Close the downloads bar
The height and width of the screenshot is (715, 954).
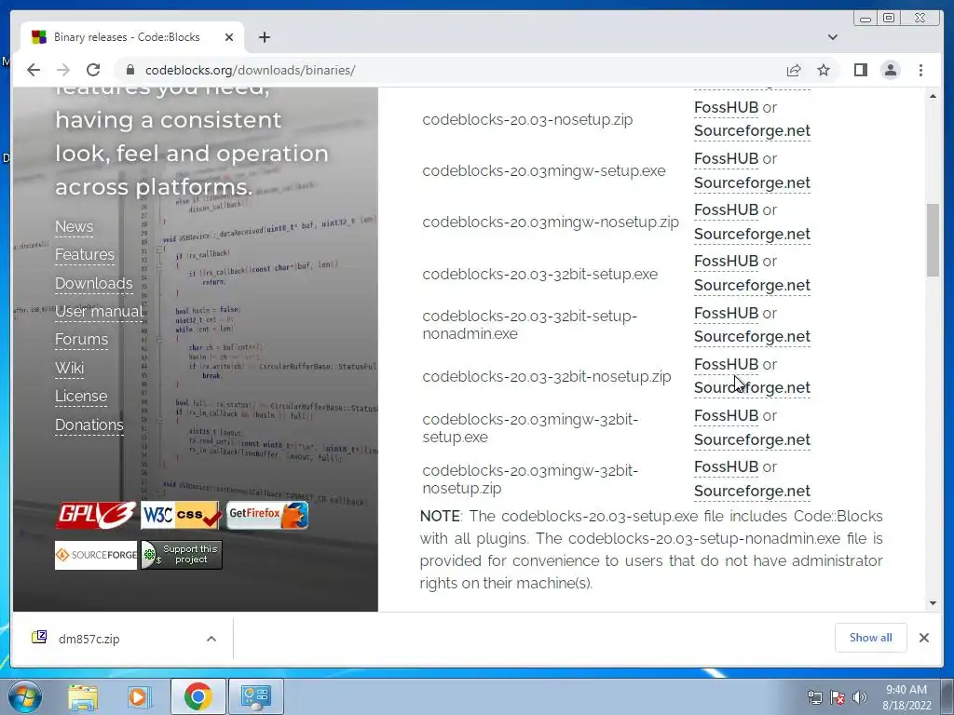coord(923,638)
